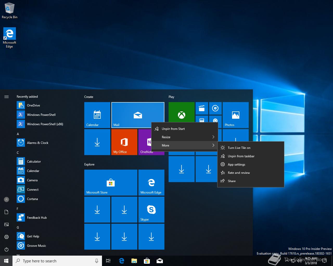Launch Cortana from the app list
Screen dimensions: 333x266
tap(42, 199)
